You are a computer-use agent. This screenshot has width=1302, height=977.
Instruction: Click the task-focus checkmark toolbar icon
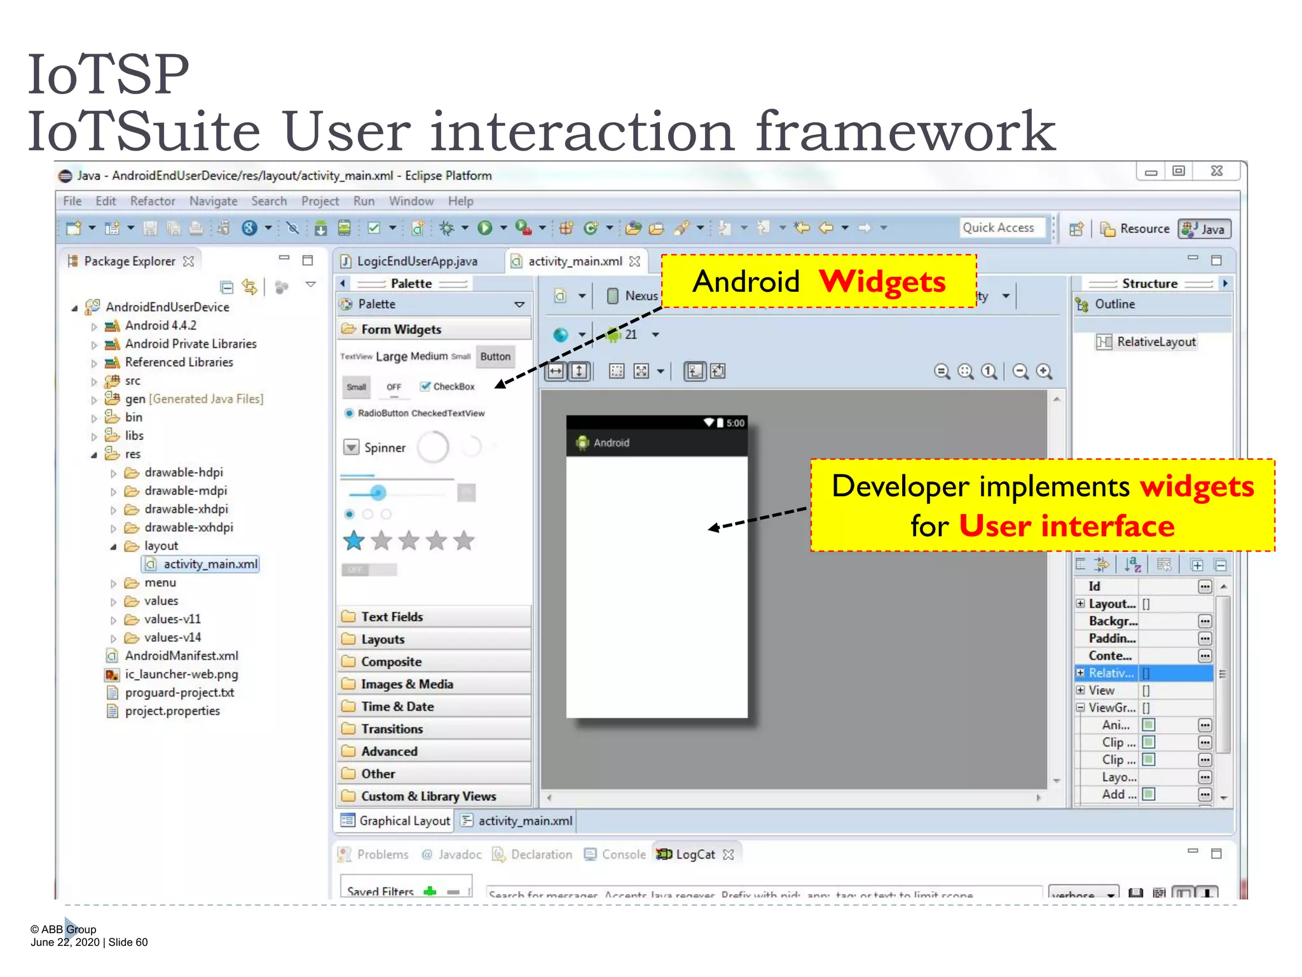point(374,228)
